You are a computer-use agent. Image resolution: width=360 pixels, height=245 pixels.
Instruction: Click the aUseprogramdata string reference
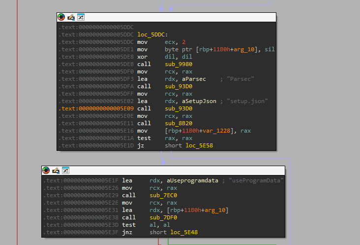click(x=192, y=180)
